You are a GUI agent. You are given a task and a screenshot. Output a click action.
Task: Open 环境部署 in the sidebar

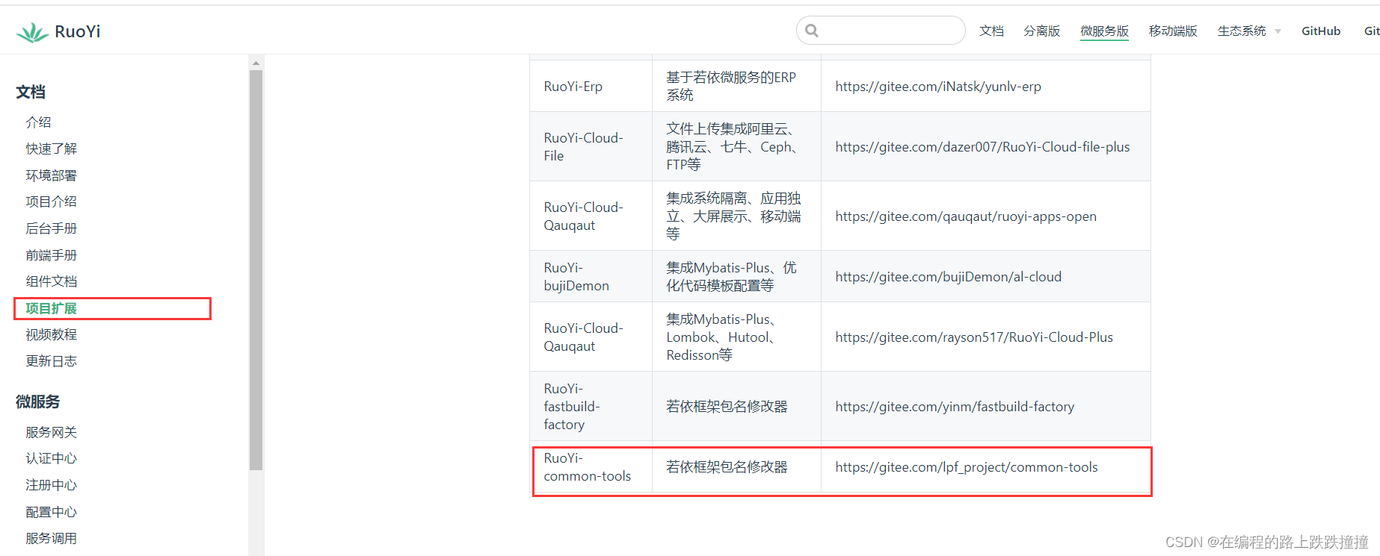tap(51, 175)
